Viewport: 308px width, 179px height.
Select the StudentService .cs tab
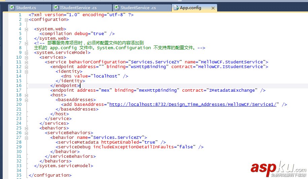click(138, 7)
